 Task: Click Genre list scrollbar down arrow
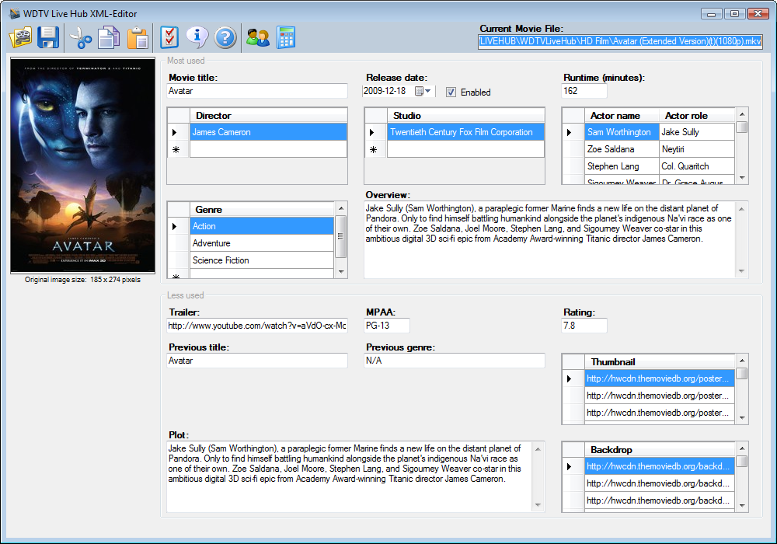341,272
